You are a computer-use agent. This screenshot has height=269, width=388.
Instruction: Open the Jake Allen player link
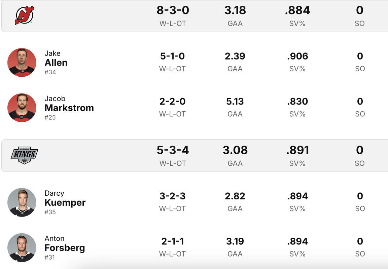pos(56,63)
